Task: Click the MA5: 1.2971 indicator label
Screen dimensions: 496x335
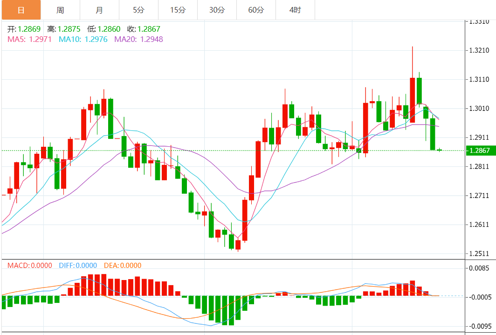Action: [x=29, y=39]
